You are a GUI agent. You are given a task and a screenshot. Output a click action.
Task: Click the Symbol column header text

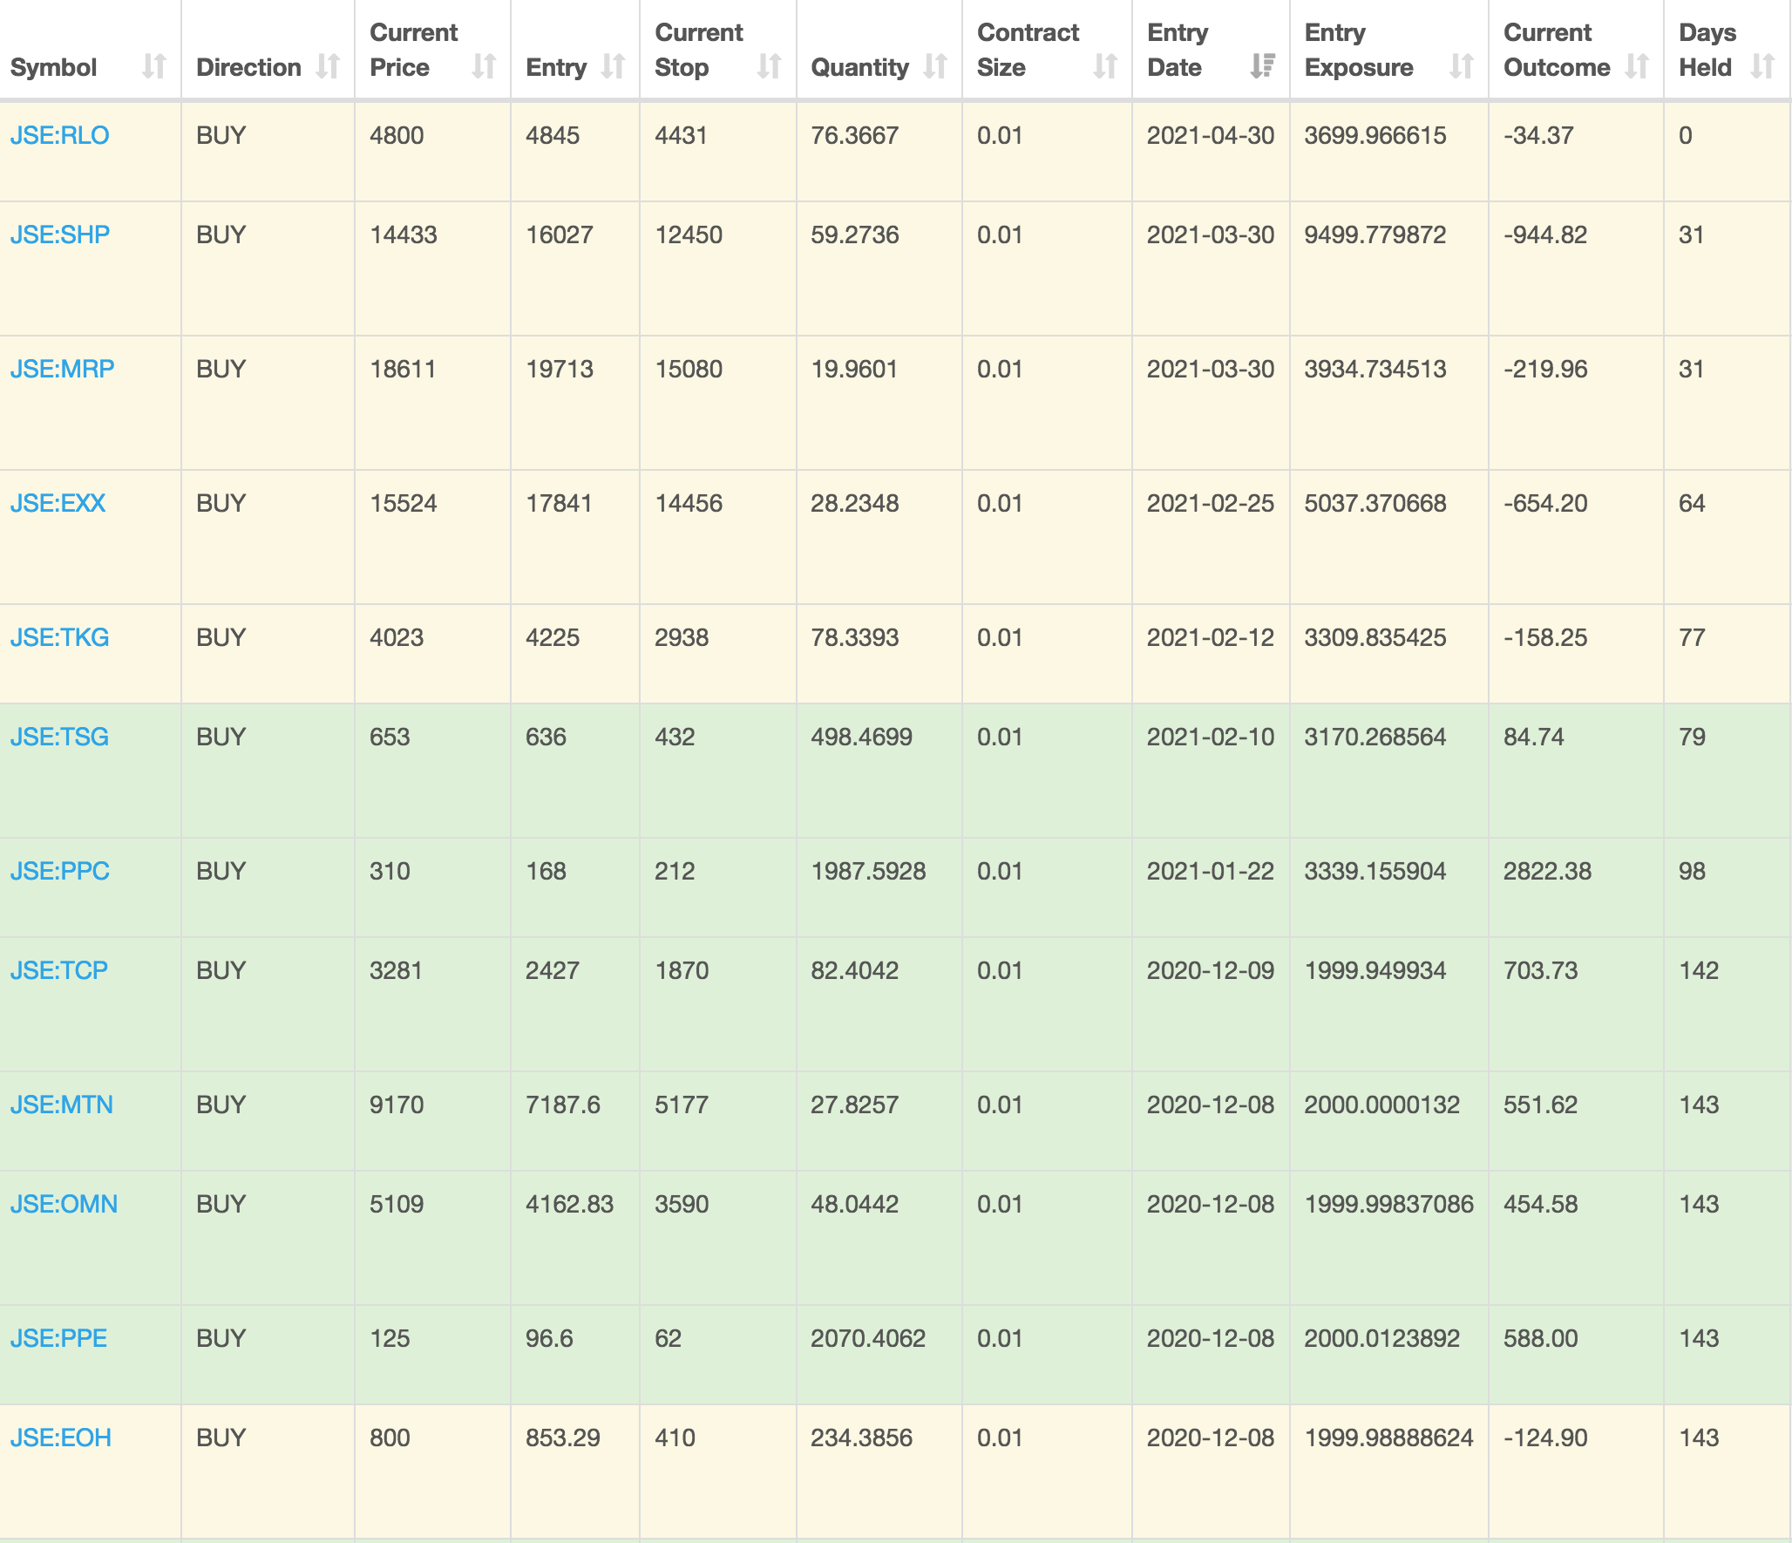53,67
